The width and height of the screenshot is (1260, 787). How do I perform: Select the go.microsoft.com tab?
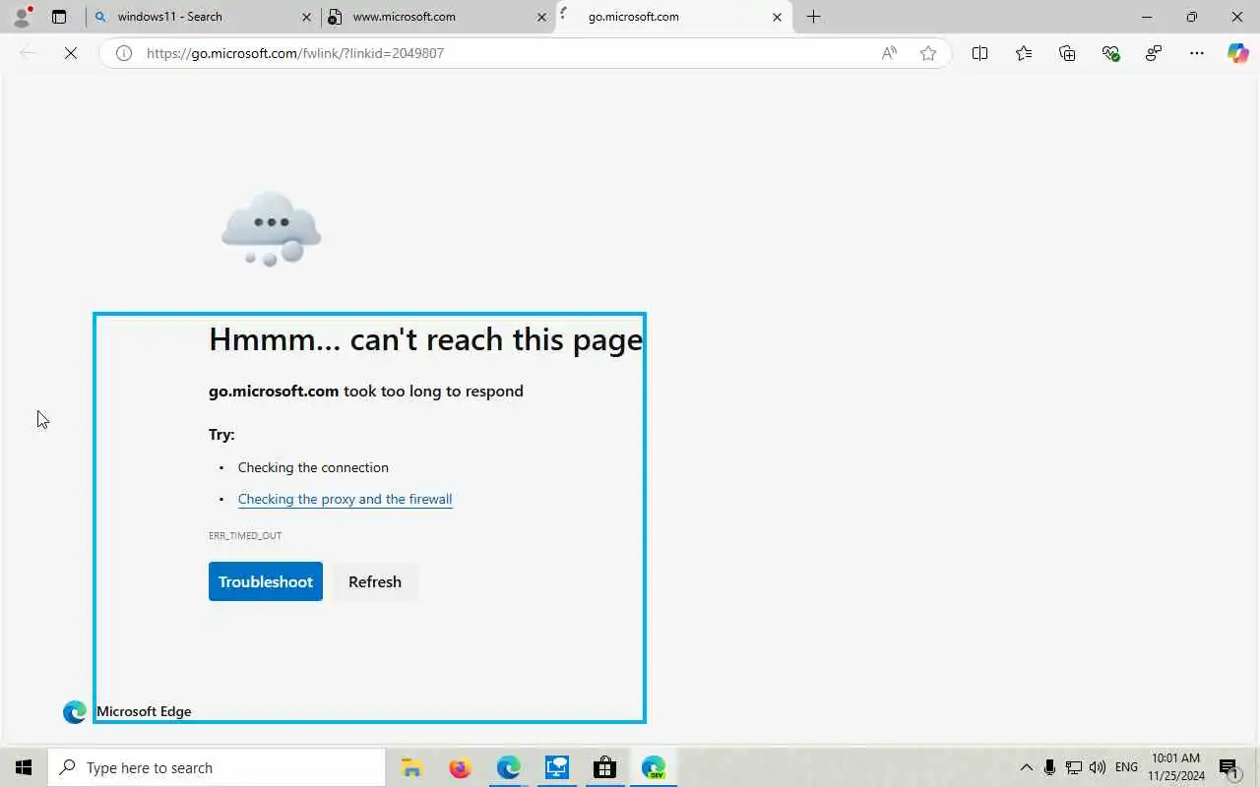(x=673, y=17)
